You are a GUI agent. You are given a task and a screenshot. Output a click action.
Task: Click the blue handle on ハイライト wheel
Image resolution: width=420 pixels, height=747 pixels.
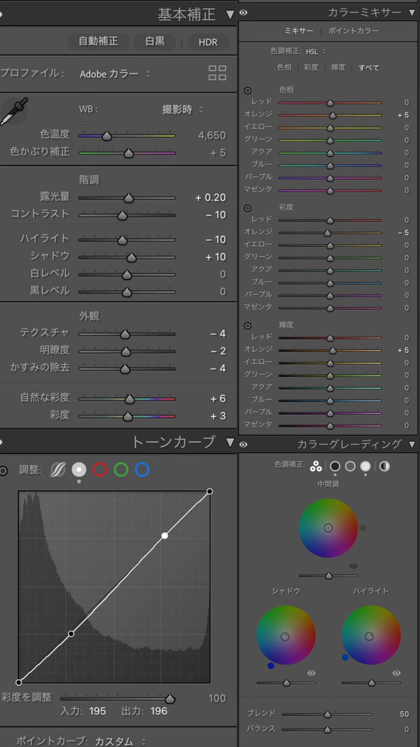(345, 657)
